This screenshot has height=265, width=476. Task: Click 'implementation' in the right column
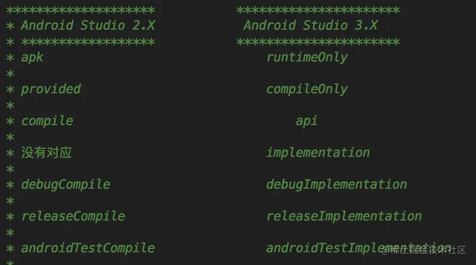pyautogui.click(x=318, y=153)
